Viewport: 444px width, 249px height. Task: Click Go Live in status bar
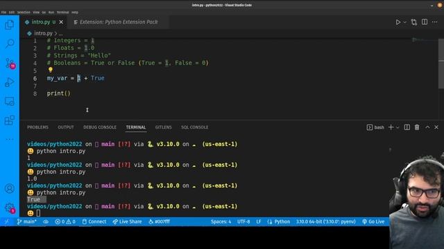(373, 222)
